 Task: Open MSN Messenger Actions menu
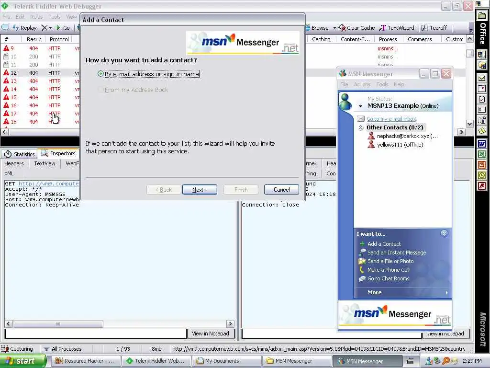(362, 84)
